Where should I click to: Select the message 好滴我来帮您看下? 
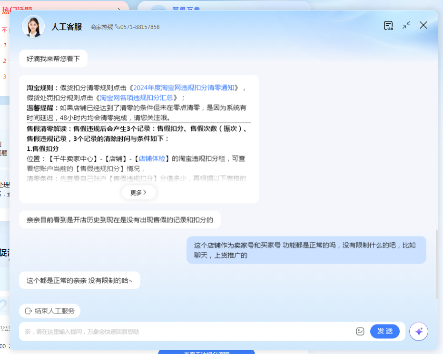pyautogui.click(x=53, y=59)
